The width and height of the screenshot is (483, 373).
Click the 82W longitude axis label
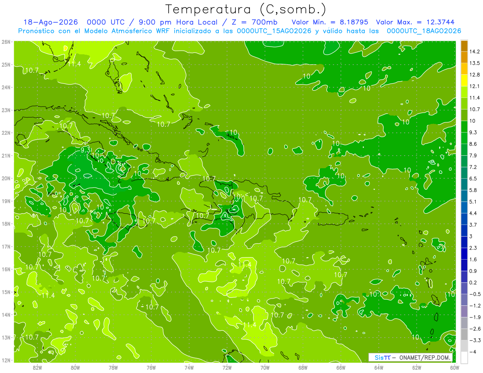tap(37, 367)
